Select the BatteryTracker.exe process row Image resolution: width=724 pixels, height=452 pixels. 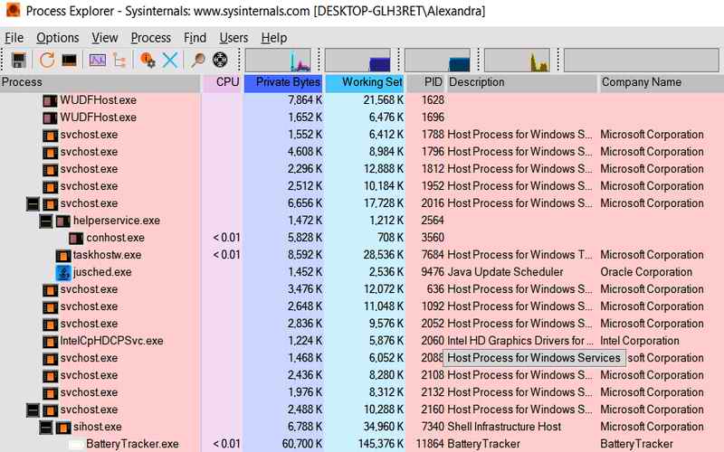(x=132, y=444)
